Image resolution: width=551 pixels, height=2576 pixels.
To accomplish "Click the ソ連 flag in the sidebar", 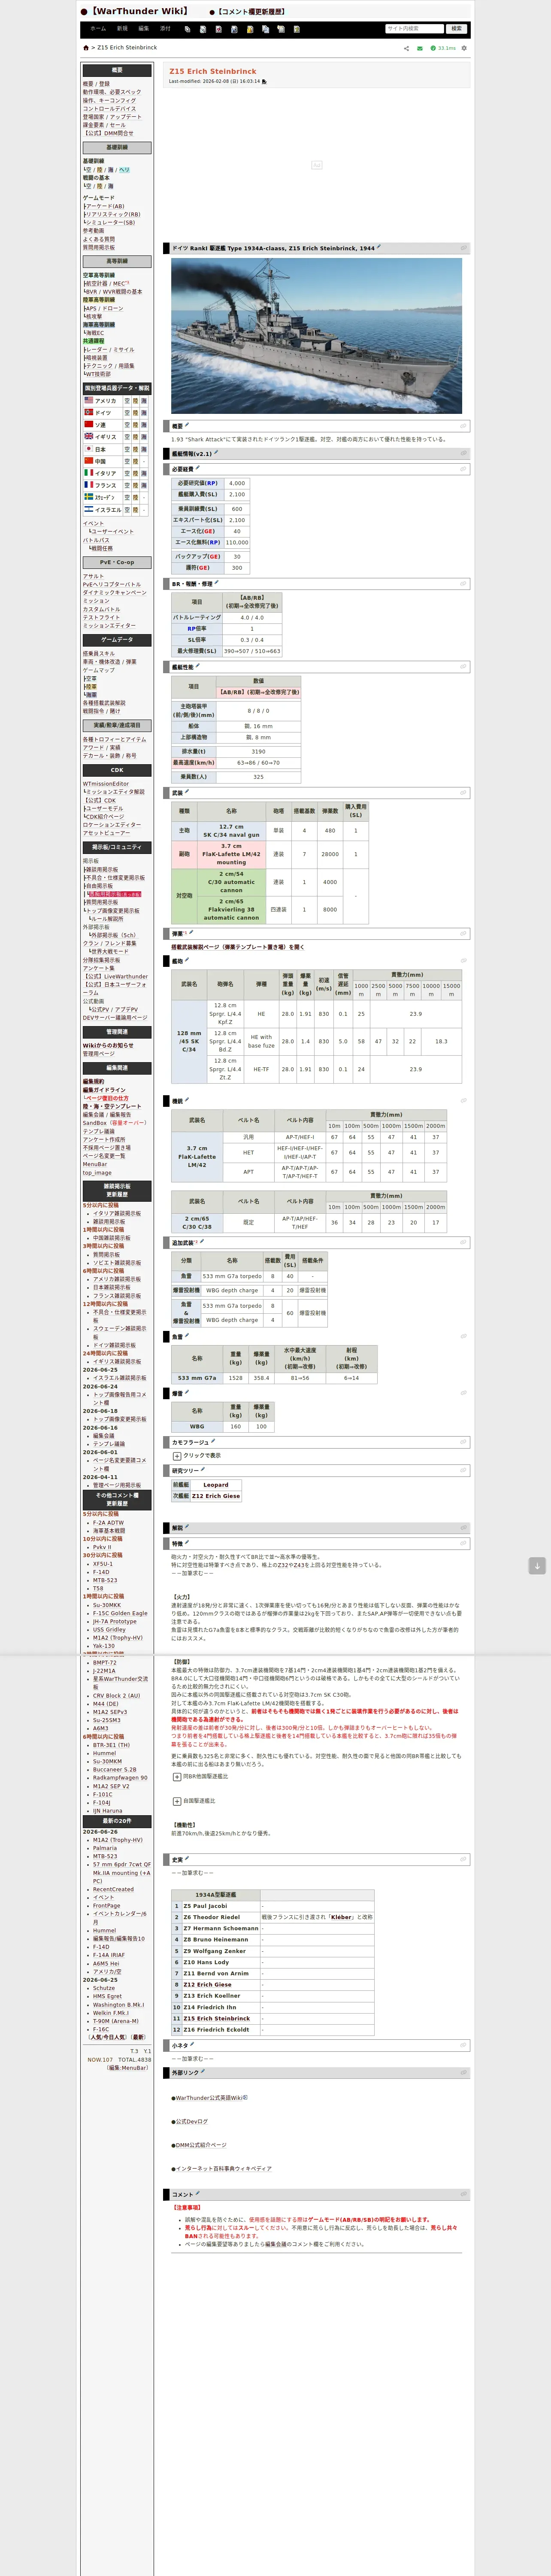I will (88, 424).
